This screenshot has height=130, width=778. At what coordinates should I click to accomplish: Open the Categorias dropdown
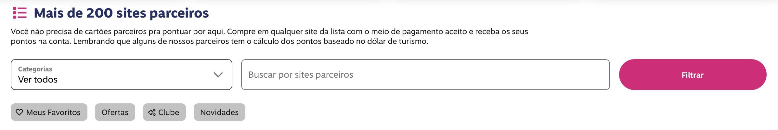122,74
